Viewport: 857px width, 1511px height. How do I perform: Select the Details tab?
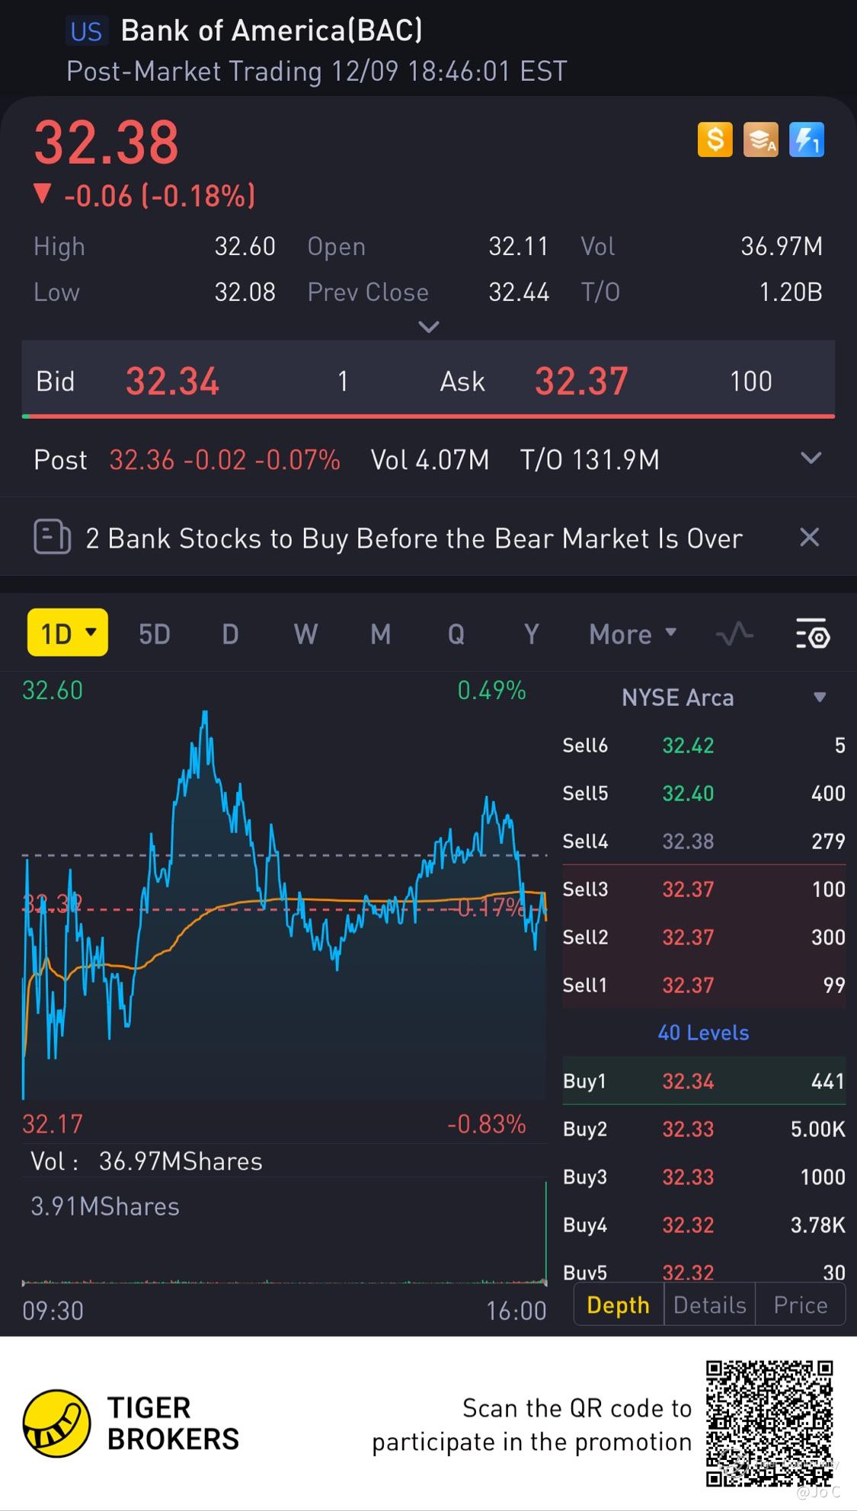click(709, 1305)
